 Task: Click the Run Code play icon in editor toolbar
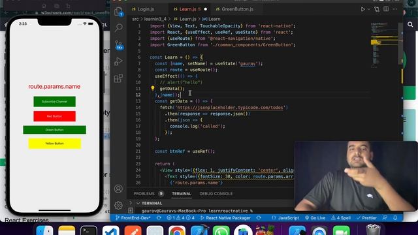coord(363,9)
